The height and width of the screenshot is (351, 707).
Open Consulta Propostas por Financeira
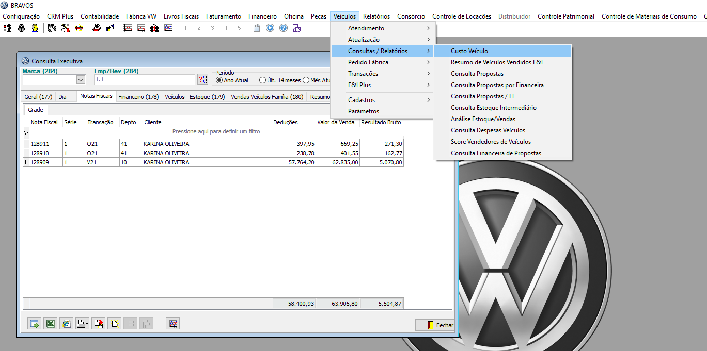click(502, 85)
